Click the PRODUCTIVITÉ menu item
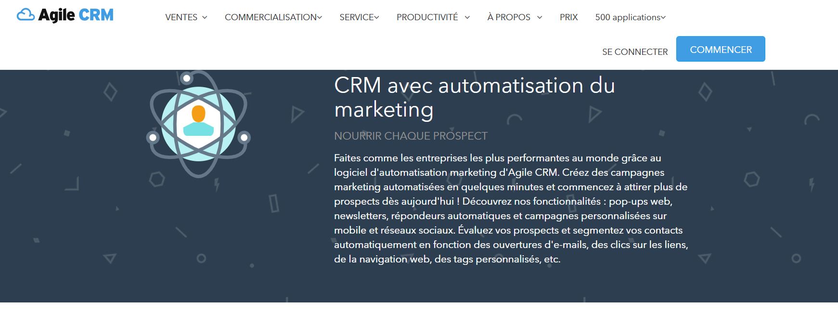The image size is (838, 314). tap(426, 17)
